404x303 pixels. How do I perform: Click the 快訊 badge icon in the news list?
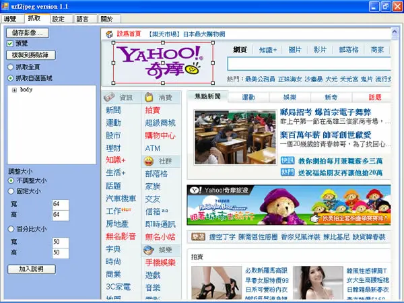click(288, 160)
